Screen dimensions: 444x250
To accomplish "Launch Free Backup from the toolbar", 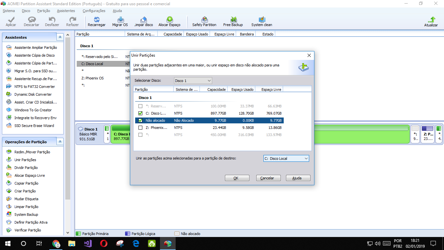I will click(x=233, y=22).
